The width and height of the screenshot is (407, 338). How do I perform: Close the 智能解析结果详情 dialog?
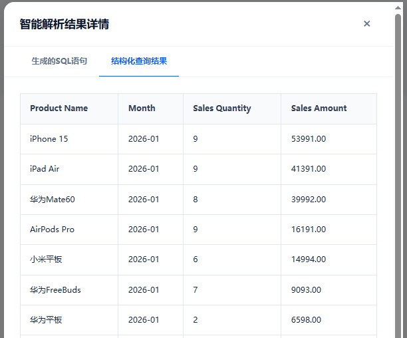coord(366,24)
